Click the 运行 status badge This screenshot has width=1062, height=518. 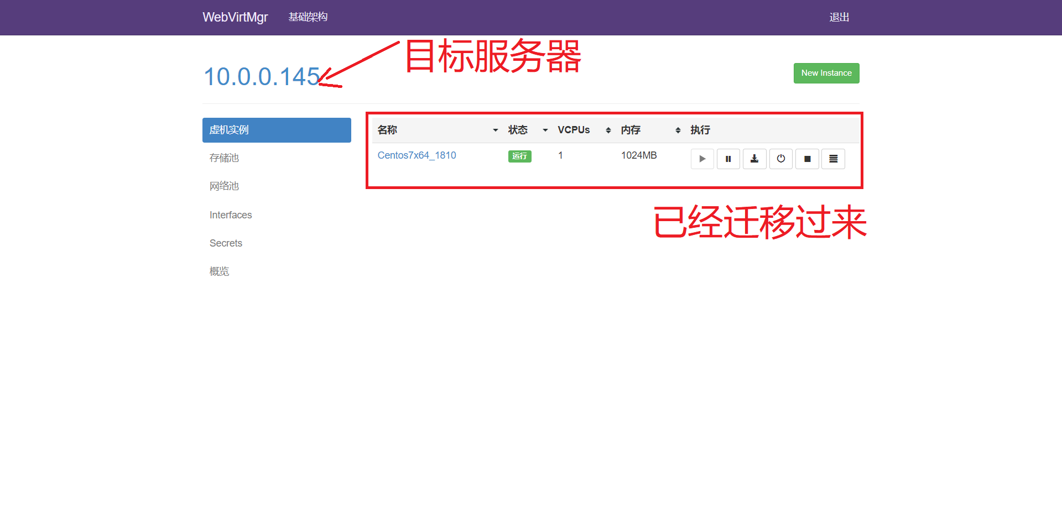[520, 156]
